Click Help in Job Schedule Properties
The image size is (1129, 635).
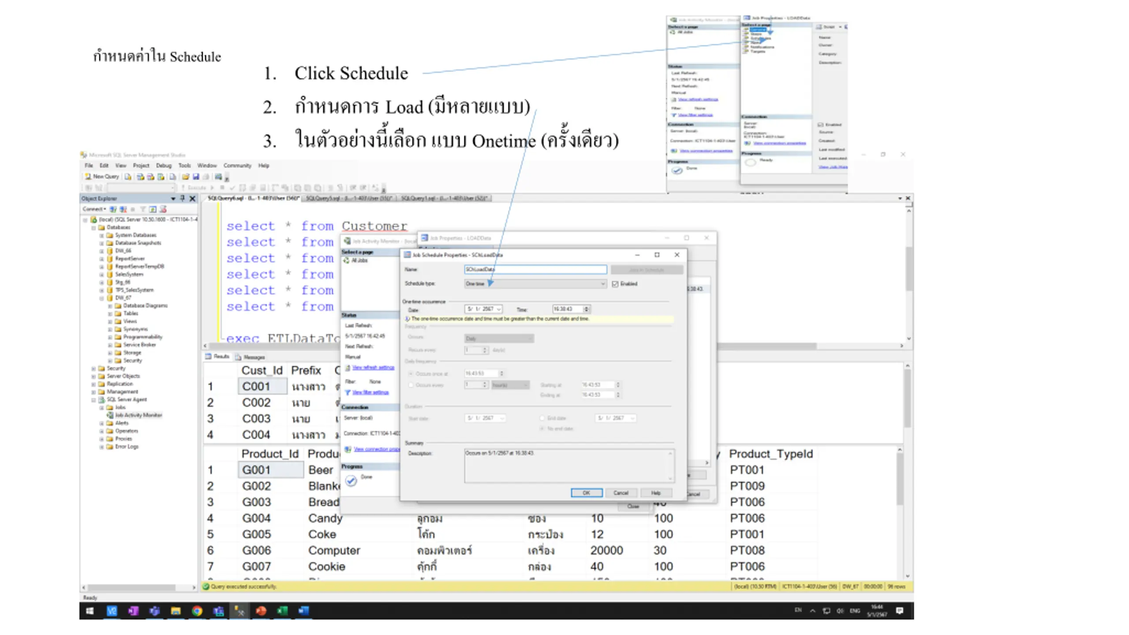656,493
